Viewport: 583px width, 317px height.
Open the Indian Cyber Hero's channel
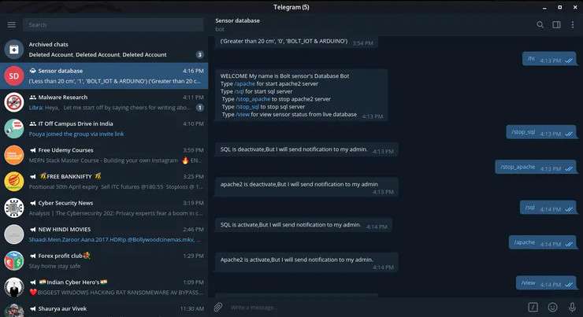[x=104, y=287]
